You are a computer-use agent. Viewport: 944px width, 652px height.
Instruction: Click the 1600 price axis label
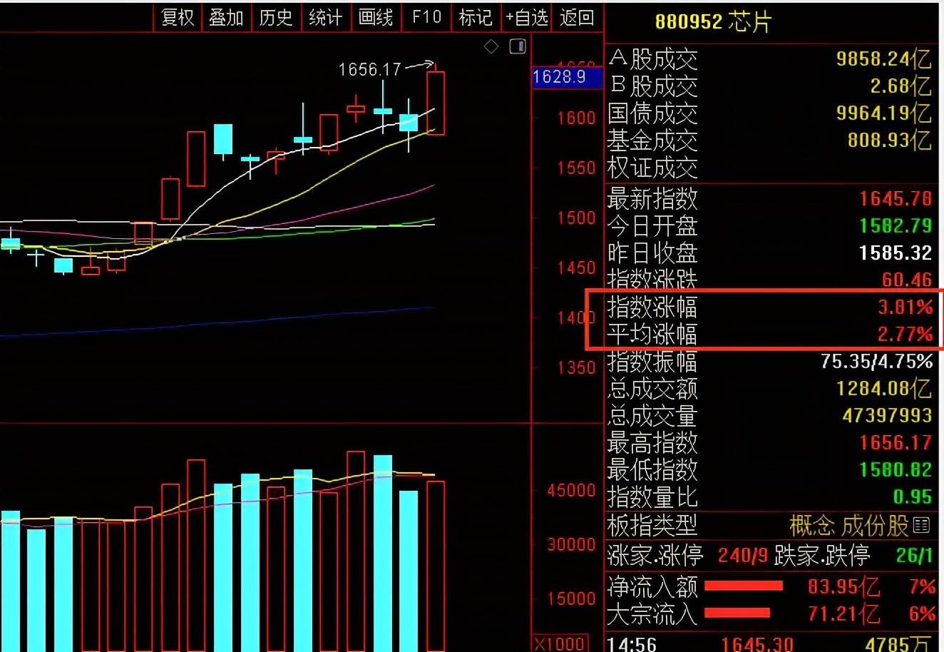pyautogui.click(x=576, y=118)
